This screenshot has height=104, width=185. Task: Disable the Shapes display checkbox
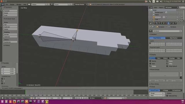(150, 66)
